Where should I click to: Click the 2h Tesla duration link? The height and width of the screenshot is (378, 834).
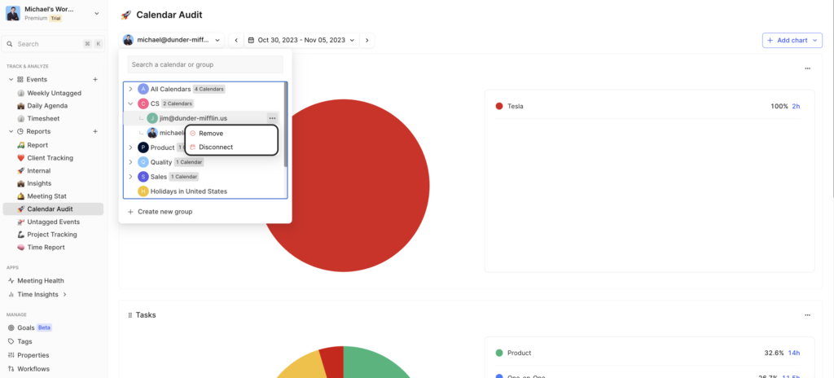click(x=796, y=106)
